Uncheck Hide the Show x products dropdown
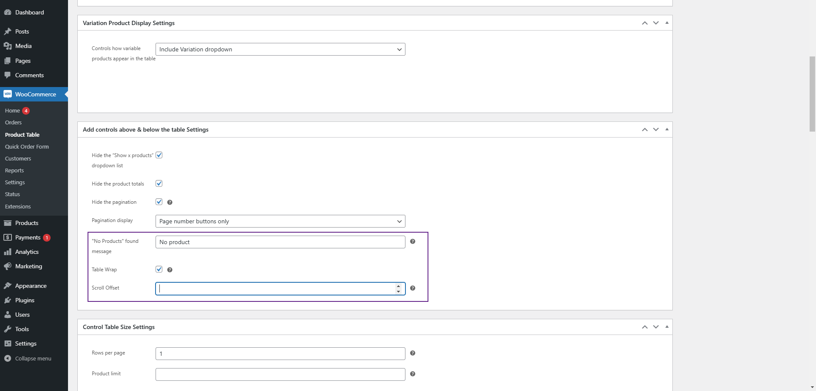Screen dimensions: 816x391 tap(159, 155)
